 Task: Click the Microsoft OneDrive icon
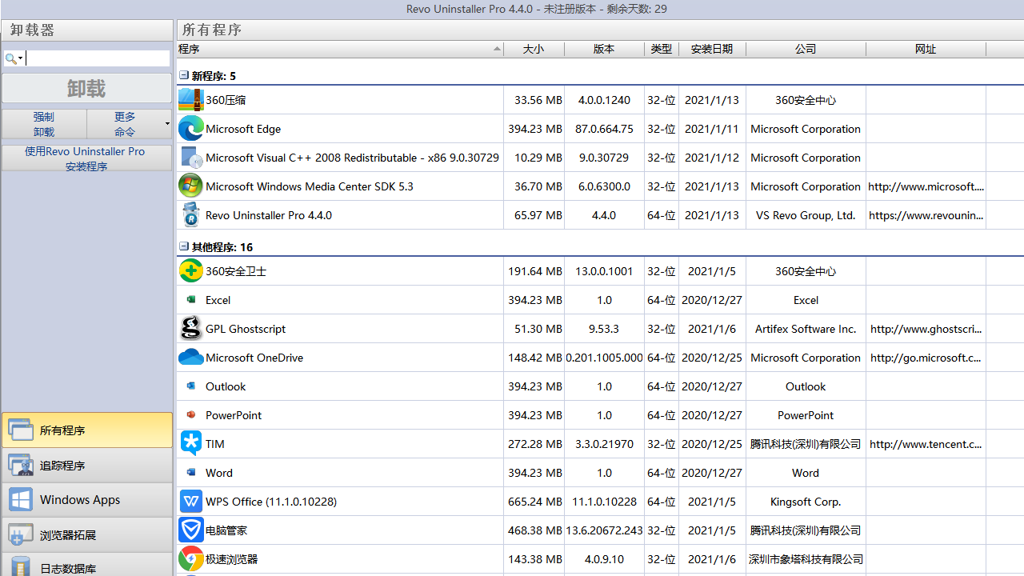[190, 357]
